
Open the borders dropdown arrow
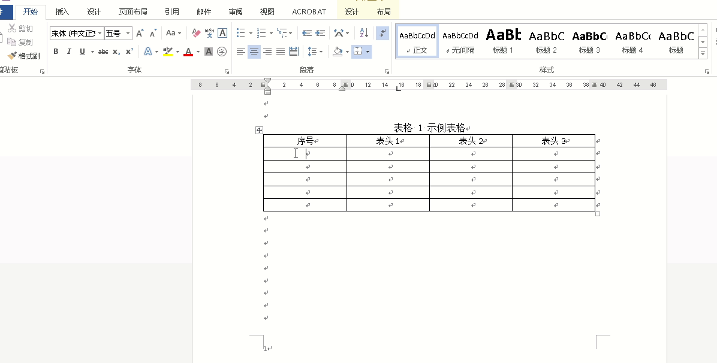(x=367, y=52)
